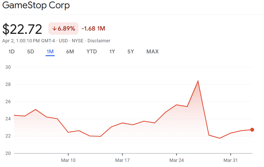Viewport: 264px width, 167px height.
Task: Switch chart to YTD view
Action: click(x=92, y=52)
